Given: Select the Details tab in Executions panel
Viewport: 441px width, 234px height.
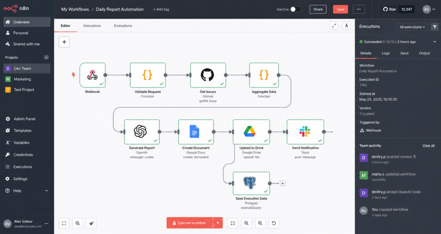Looking at the screenshot, I should [x=366, y=53].
